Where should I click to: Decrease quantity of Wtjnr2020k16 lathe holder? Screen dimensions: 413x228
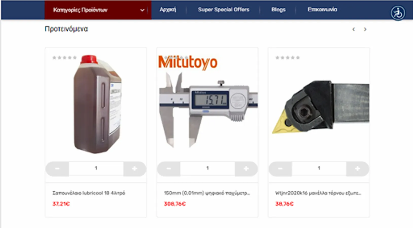pyautogui.click(x=280, y=168)
